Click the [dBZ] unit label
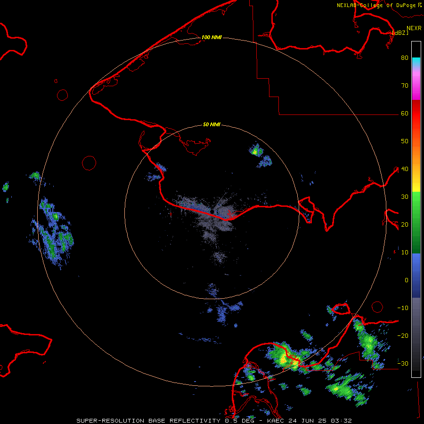 click(x=400, y=33)
